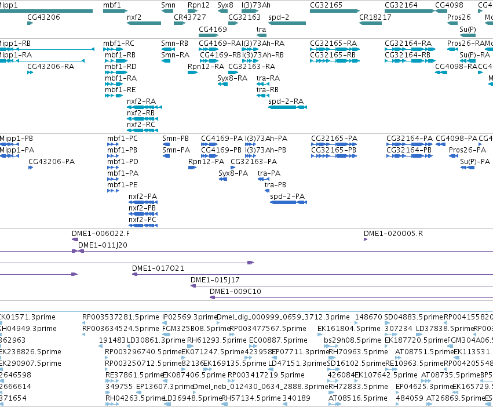Click EST label RH61293.5prime
The height and width of the screenshot is (407, 493).
pos(217,340)
